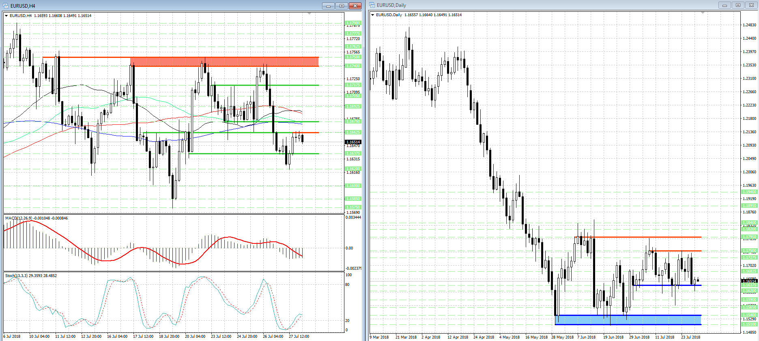
Task: Click the 80 level on the Stochastic scale
Action: pos(347,285)
